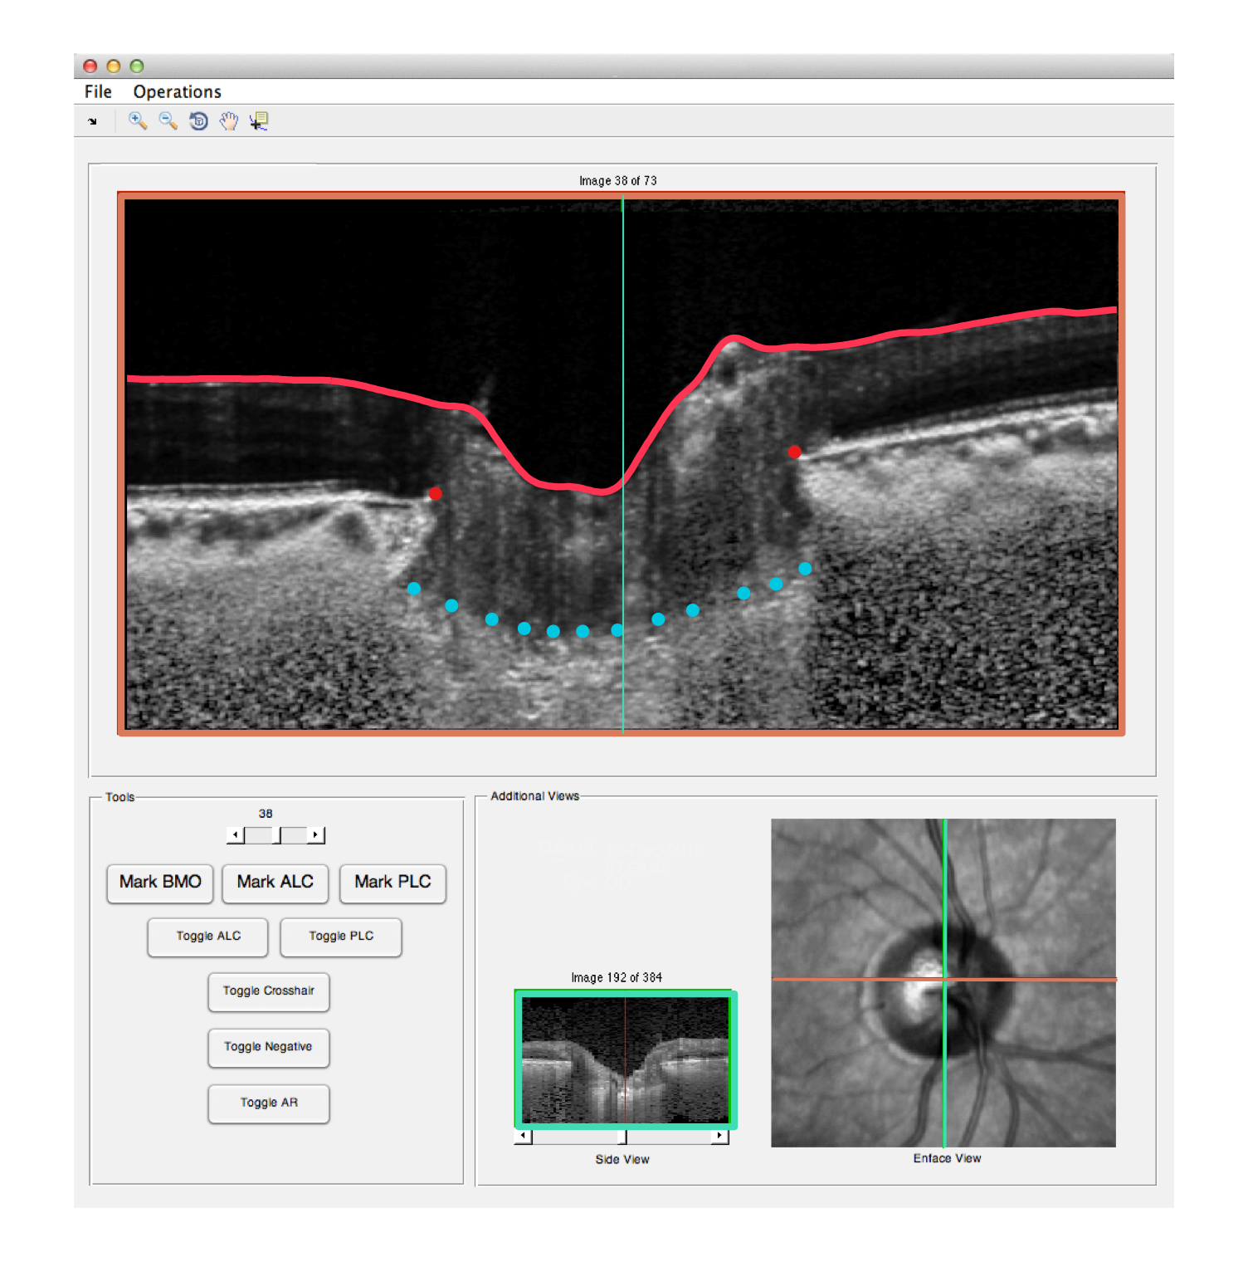
Task: Click the 'Additional Views' panel title
Action: 534,795
